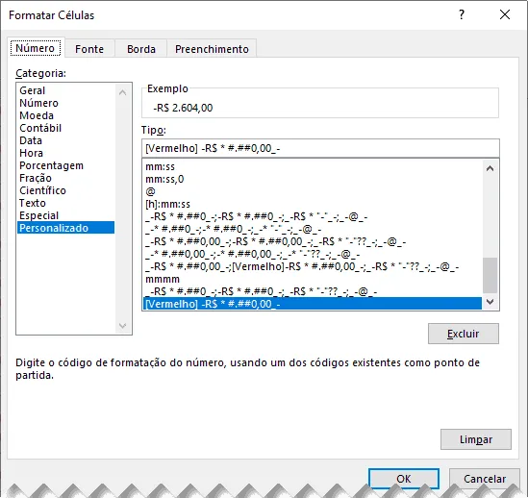This screenshot has width=528, height=498.
Task: Click the Cancelar button
Action: 484,479
